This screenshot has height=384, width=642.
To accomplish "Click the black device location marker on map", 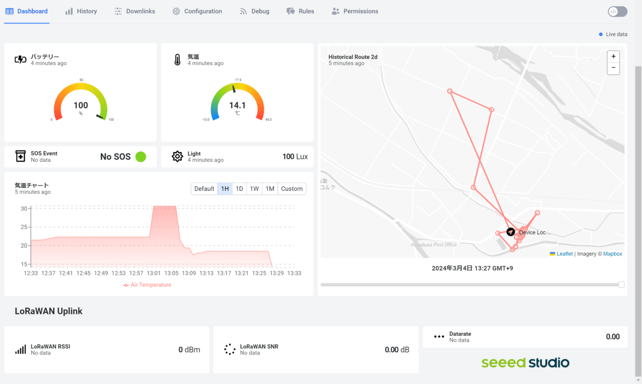I will 511,232.
